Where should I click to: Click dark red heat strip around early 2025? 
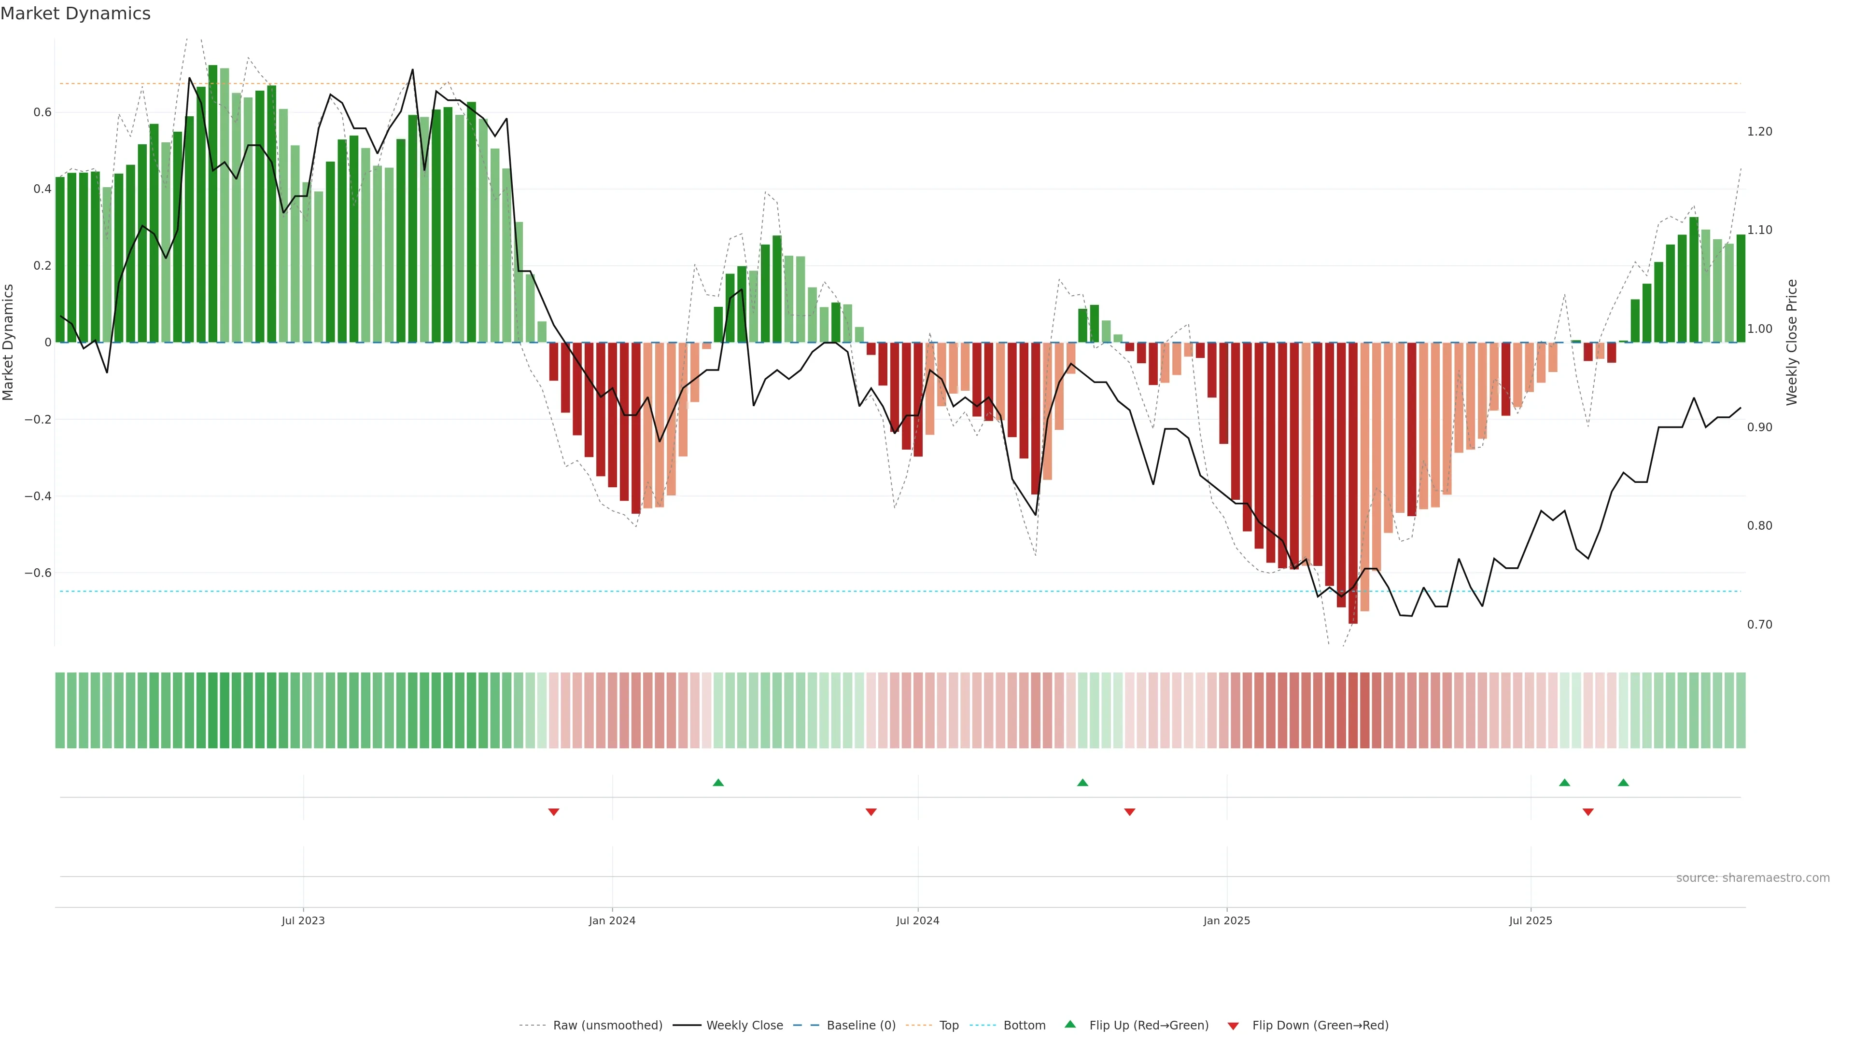(x=1353, y=711)
